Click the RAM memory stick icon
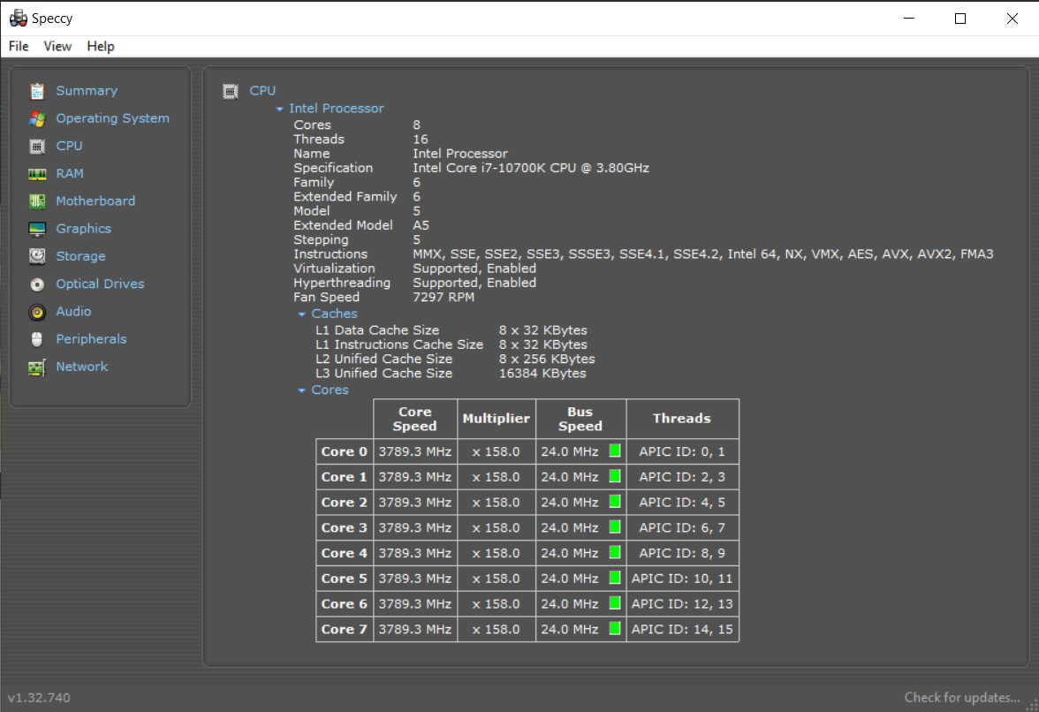Screen dimensions: 1039x712 point(37,173)
